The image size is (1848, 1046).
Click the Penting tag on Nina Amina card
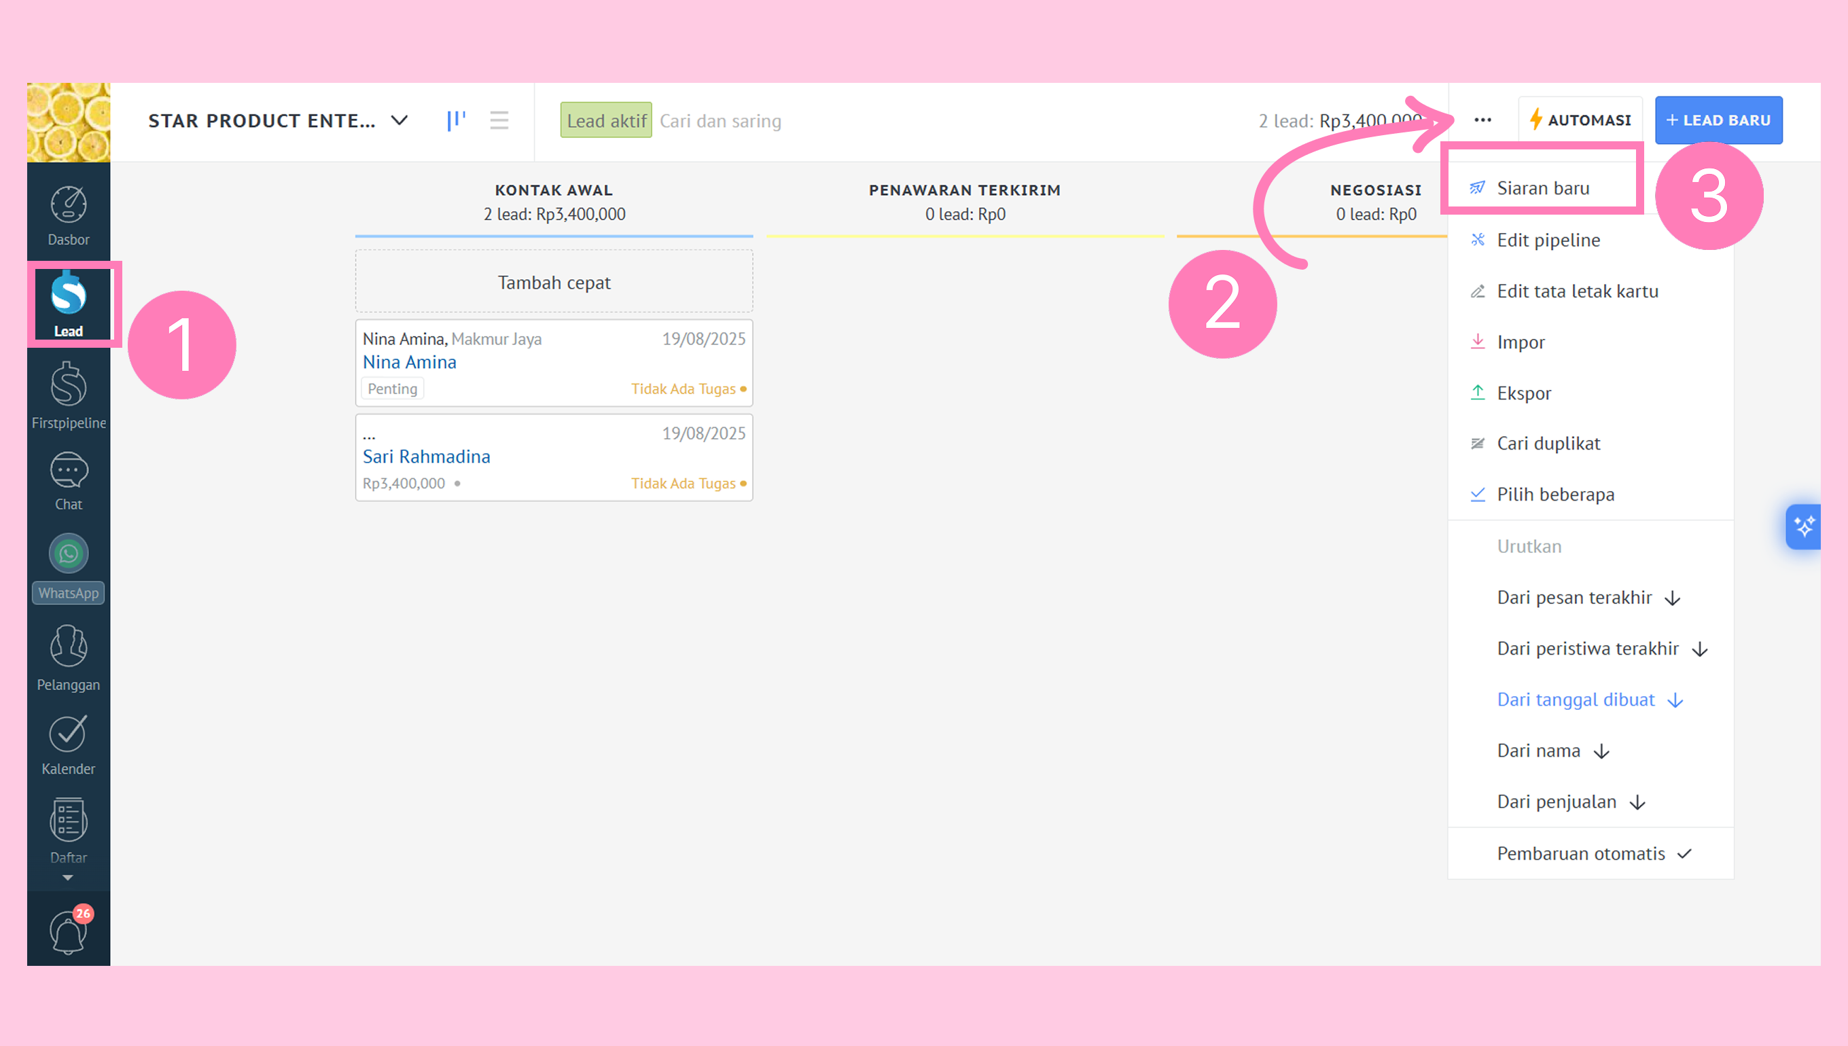(392, 389)
